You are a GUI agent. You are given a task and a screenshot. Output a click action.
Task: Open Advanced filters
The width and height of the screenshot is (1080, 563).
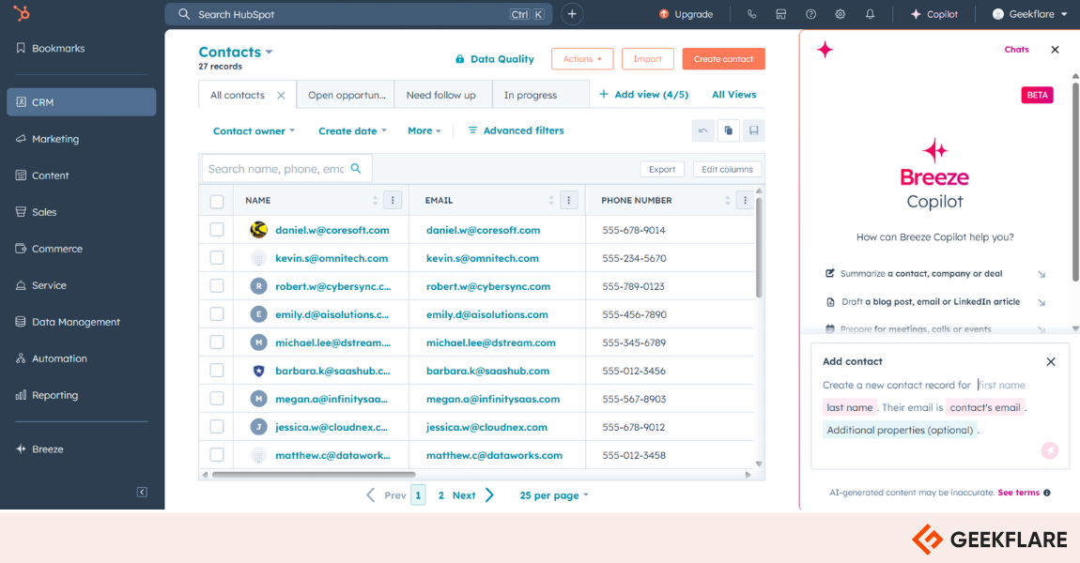click(x=516, y=130)
